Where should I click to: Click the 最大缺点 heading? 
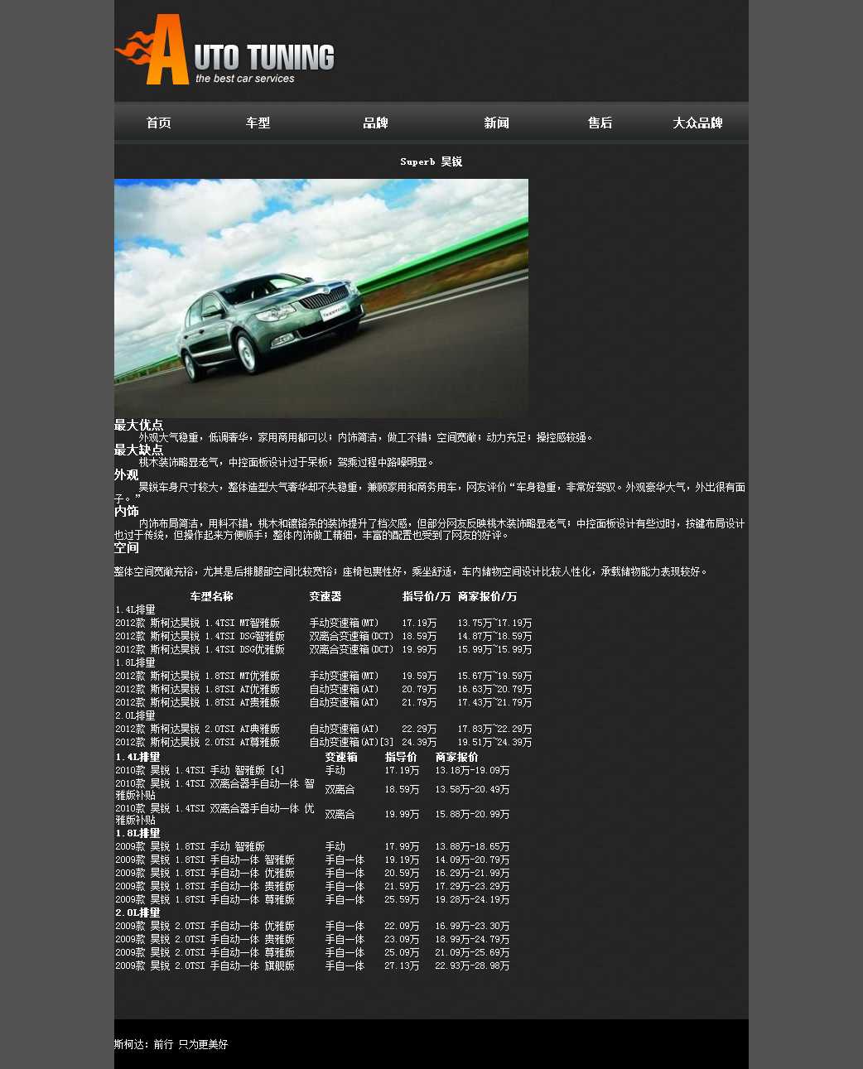point(138,450)
